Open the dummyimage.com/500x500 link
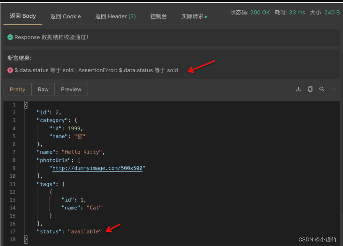Viewport: 343px width, 246px height. pos(98,168)
